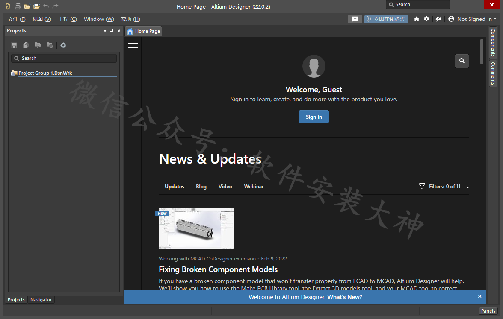Click the Altium logo icon in title bar
The image size is (503, 319).
coord(8,6)
